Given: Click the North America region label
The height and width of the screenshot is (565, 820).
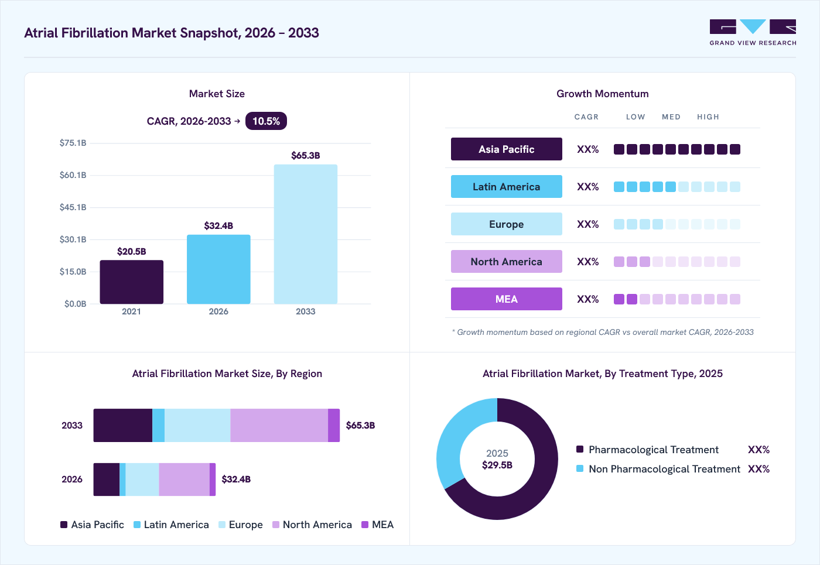Looking at the screenshot, I should click(x=507, y=262).
